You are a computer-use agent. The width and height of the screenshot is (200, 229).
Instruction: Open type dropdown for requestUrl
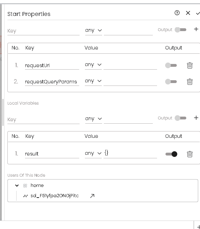(93, 65)
